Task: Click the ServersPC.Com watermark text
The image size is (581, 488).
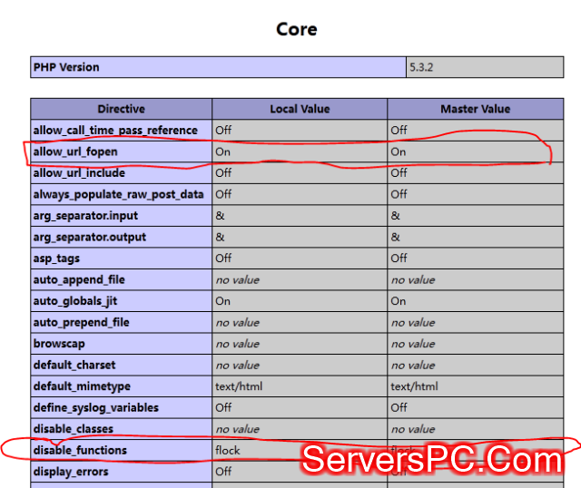Action: coord(432,461)
